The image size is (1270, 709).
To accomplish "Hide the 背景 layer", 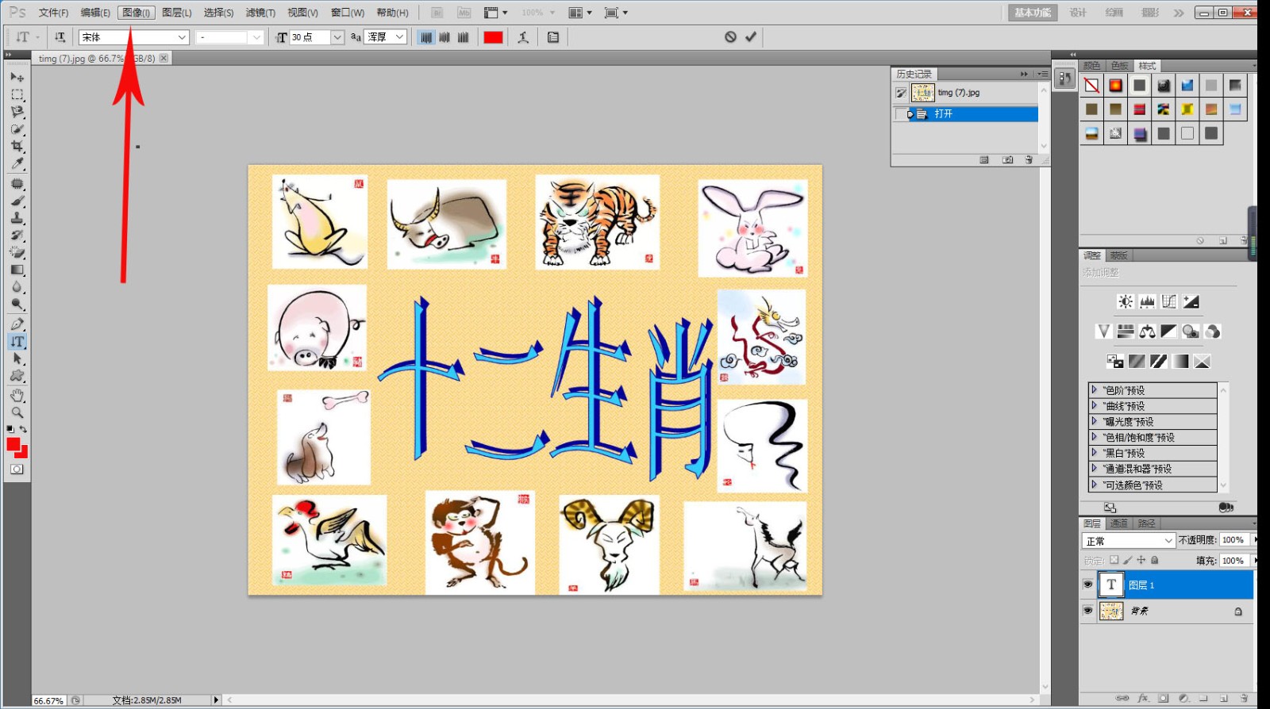I will pos(1087,611).
